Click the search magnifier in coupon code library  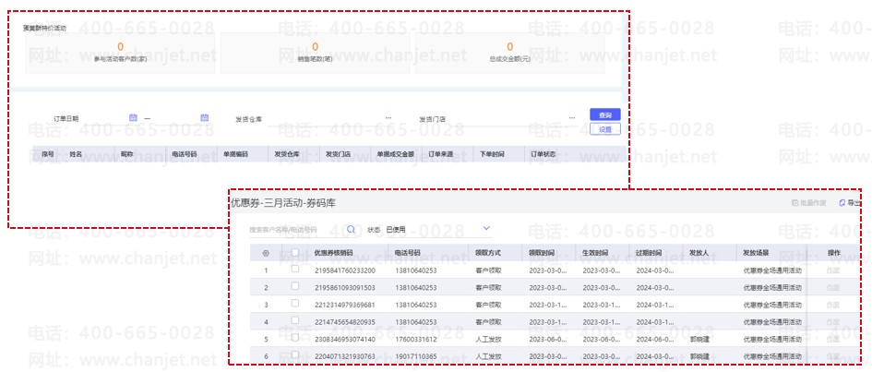coord(351,229)
